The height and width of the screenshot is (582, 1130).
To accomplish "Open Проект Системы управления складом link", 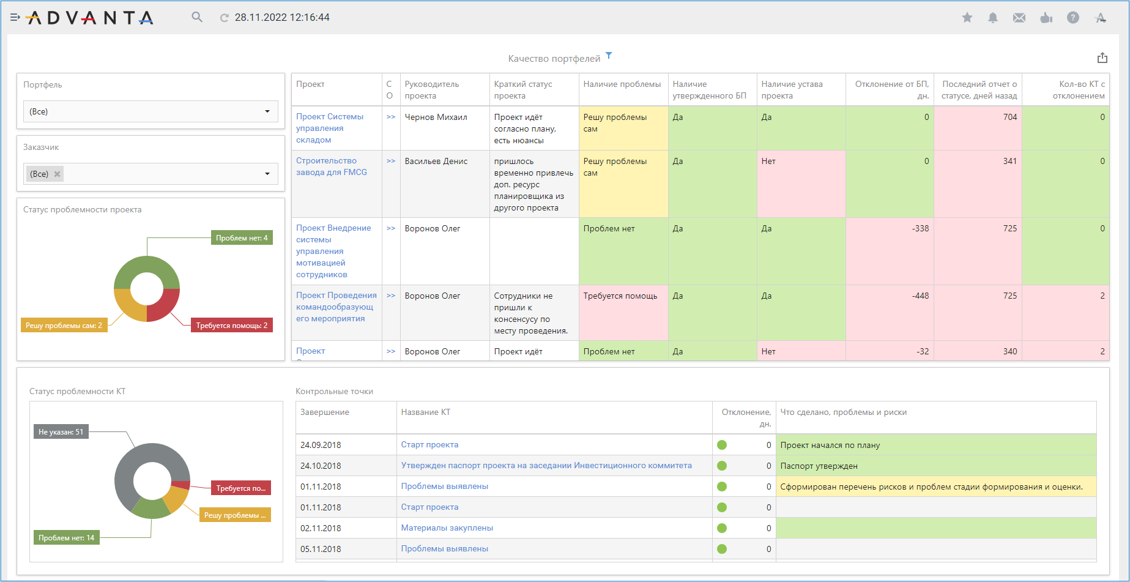I will (329, 128).
